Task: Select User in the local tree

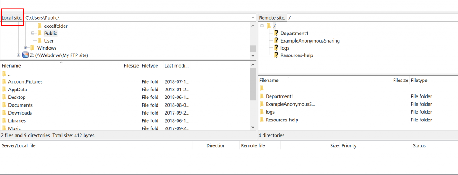Action: pos(49,41)
